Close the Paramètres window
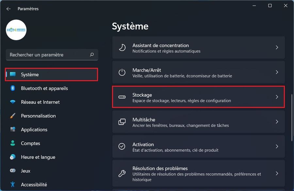 pyautogui.click(x=286, y=6)
